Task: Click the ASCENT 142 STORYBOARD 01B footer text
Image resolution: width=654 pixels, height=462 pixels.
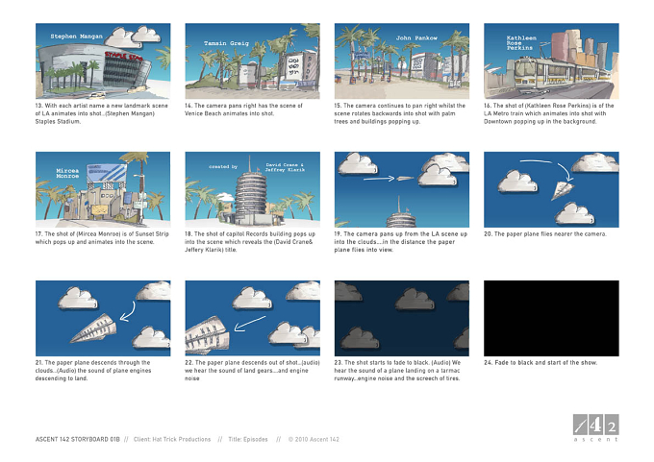Action: [78, 440]
